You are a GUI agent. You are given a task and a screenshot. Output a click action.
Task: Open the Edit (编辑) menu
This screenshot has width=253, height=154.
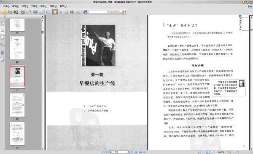(16, 6)
